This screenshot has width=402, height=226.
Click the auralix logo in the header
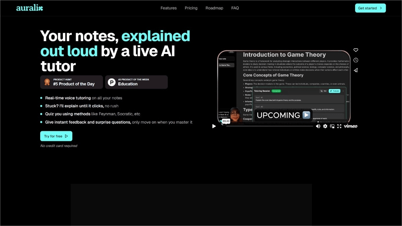pyautogui.click(x=29, y=8)
